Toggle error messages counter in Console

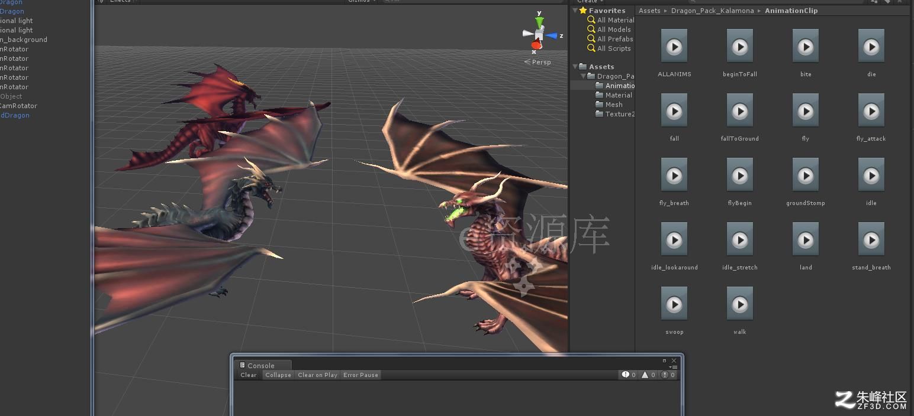coord(668,375)
